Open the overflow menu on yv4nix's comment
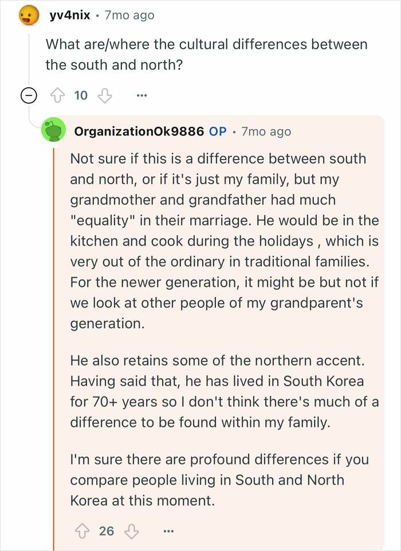 (x=141, y=95)
